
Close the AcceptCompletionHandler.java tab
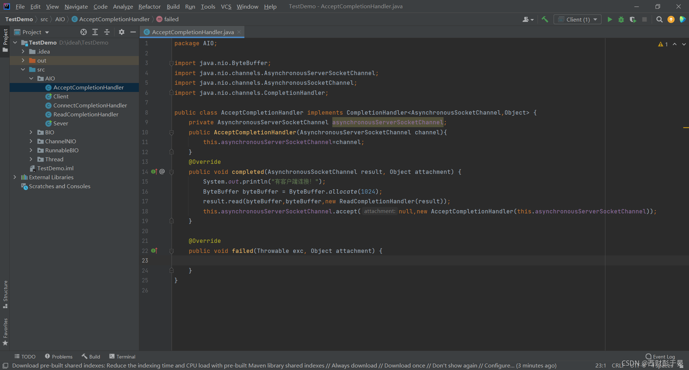(x=239, y=32)
